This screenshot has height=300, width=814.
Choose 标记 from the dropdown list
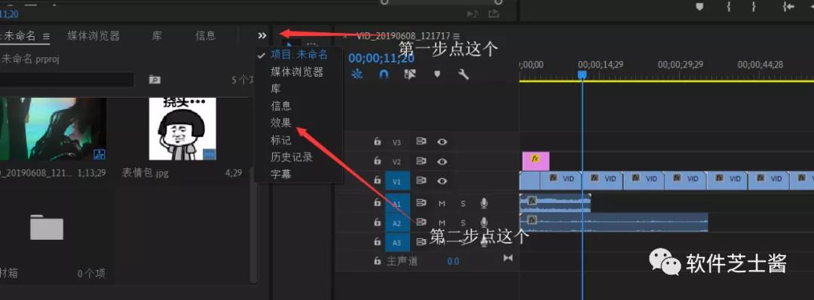point(281,140)
